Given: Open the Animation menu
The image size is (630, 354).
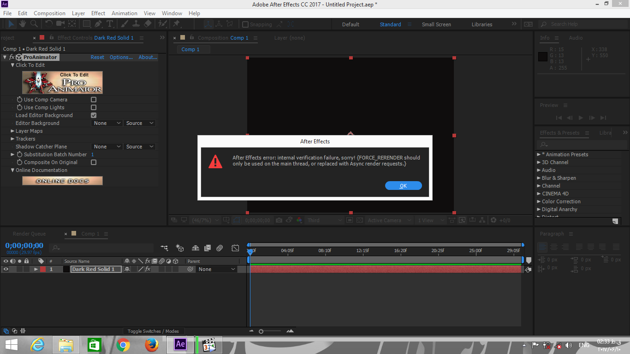Looking at the screenshot, I should click(125, 13).
